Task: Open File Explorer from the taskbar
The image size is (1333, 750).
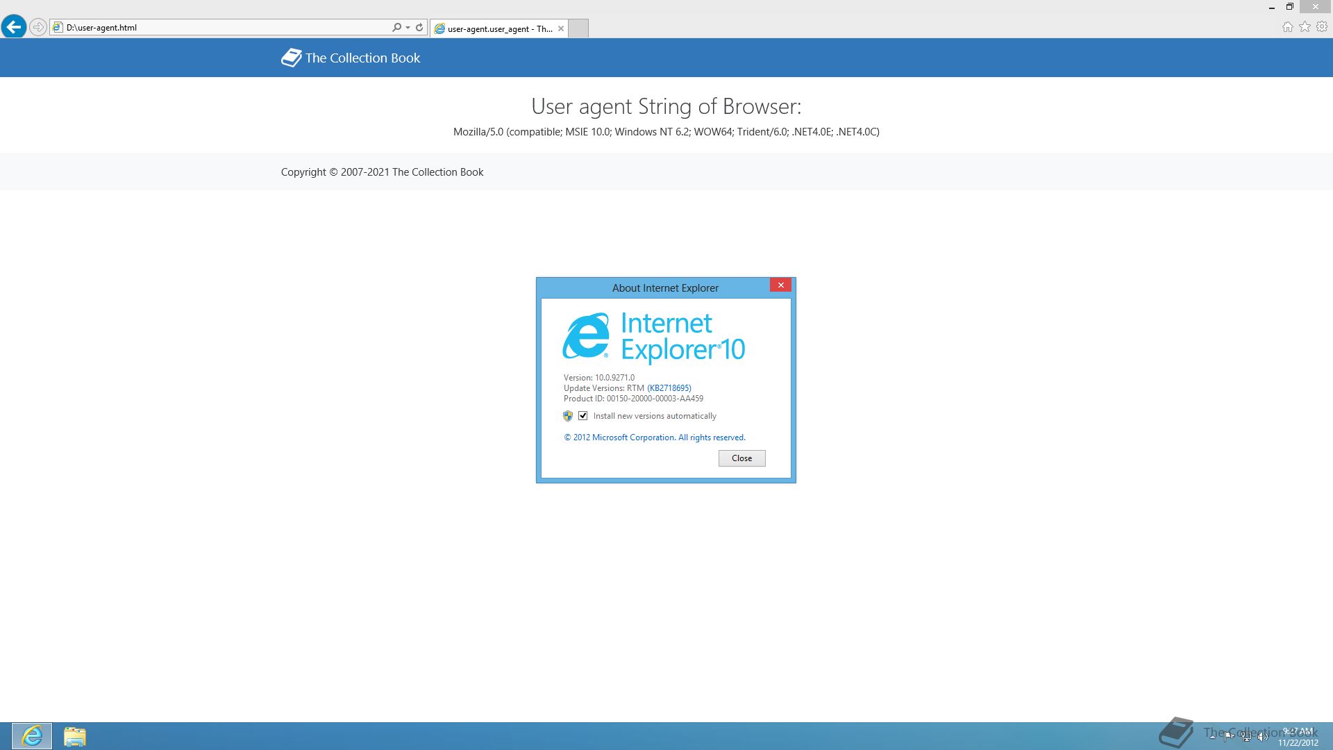Action: [x=74, y=736]
